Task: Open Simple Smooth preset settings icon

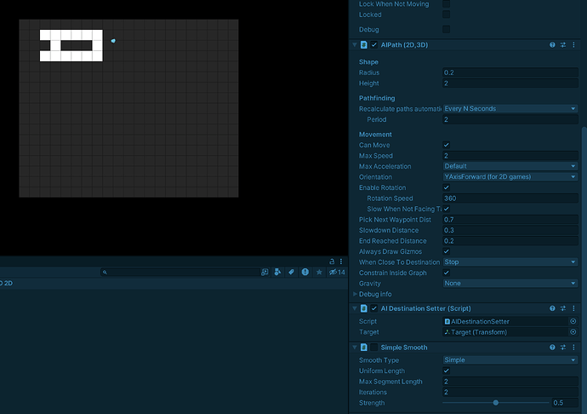Action: pos(563,348)
